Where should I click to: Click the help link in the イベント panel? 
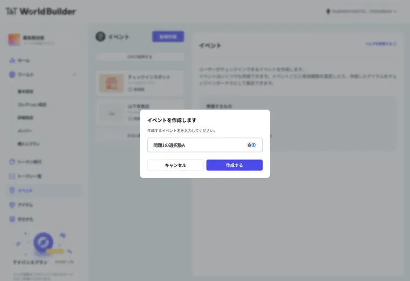(381, 44)
